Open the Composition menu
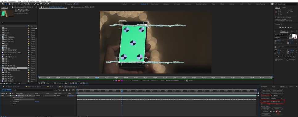This screenshot has width=298, height=117. pos(12,1)
